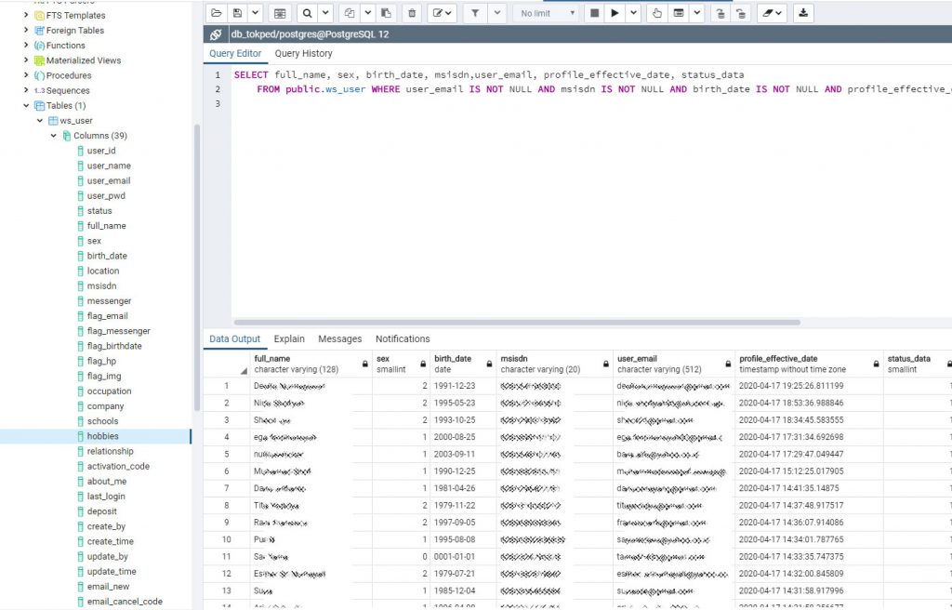This screenshot has height=610, width=952.
Task: Open the Messages tab
Action: tap(339, 339)
